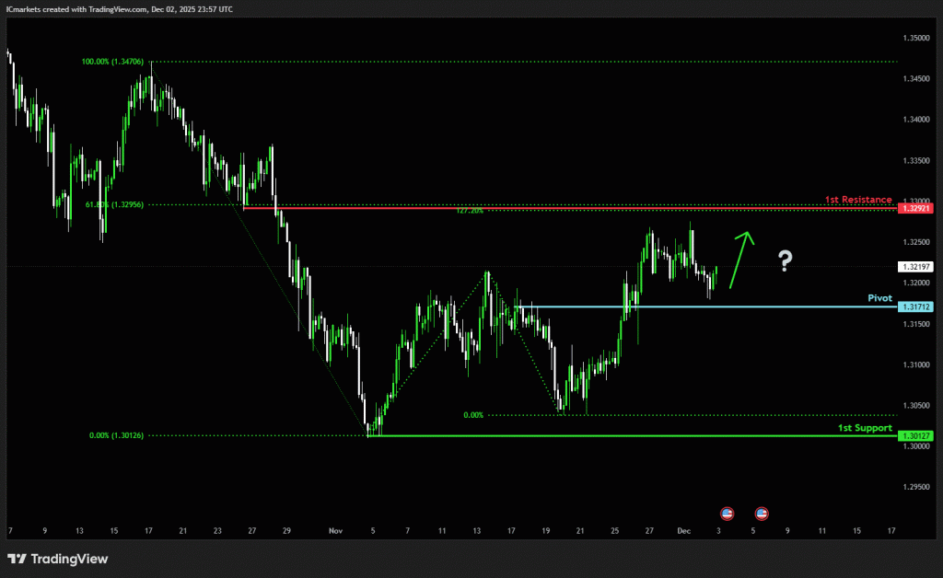Click the 0.00% (1.30126) Fibonacci label
The image size is (943, 578).
click(116, 436)
